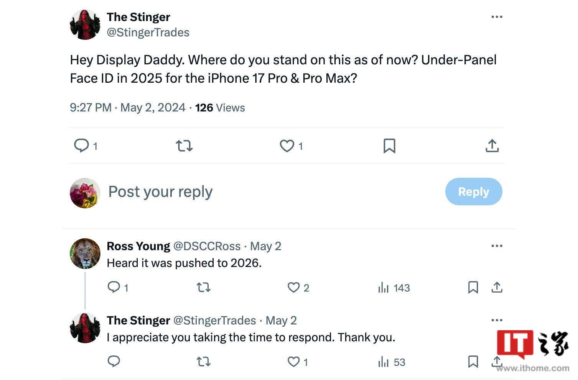Image resolution: width=578 pixels, height=380 pixels.
Task: Bookmark The Stinger's main post
Action: (x=389, y=146)
